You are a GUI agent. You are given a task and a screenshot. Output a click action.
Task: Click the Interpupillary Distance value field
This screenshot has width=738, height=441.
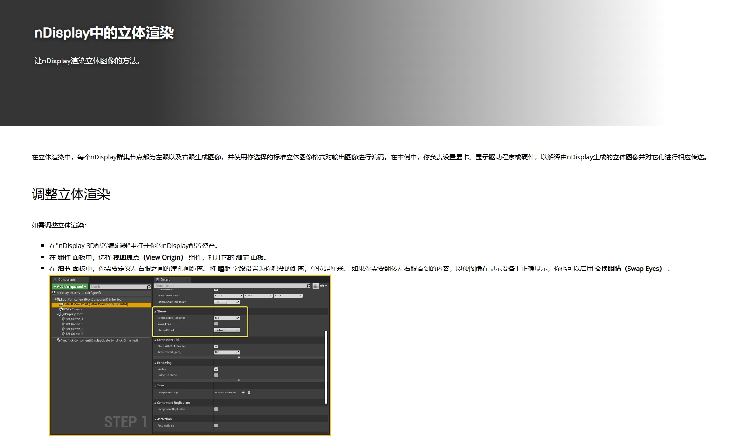[x=227, y=318]
